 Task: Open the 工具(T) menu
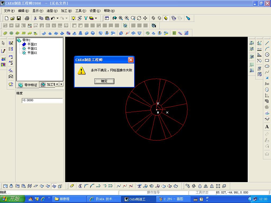point(81,11)
